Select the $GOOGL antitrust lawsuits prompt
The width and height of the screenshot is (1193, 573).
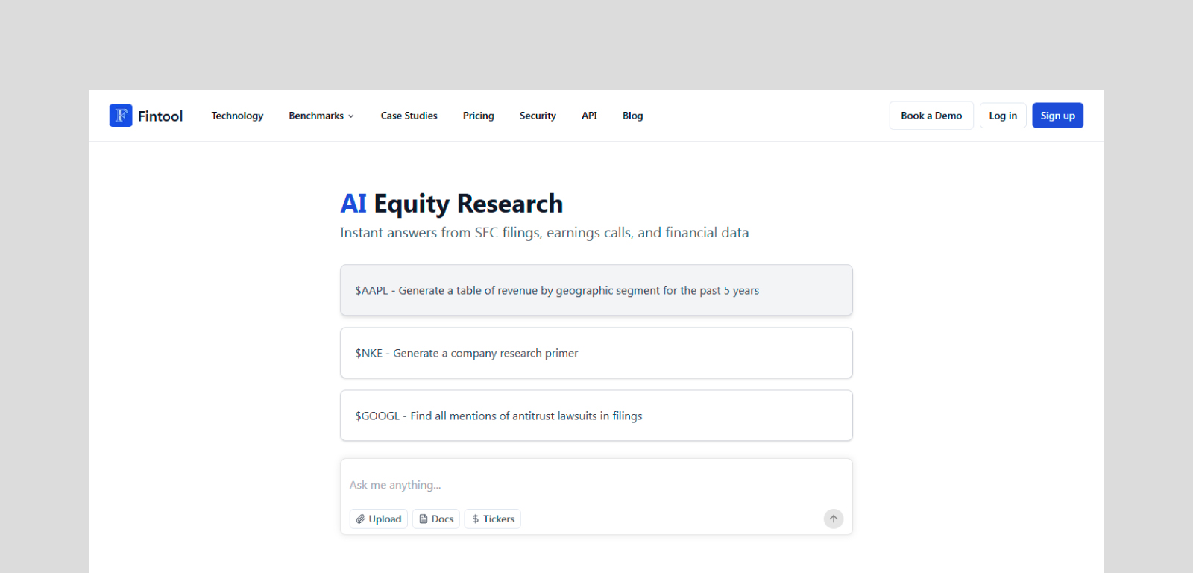pos(596,416)
